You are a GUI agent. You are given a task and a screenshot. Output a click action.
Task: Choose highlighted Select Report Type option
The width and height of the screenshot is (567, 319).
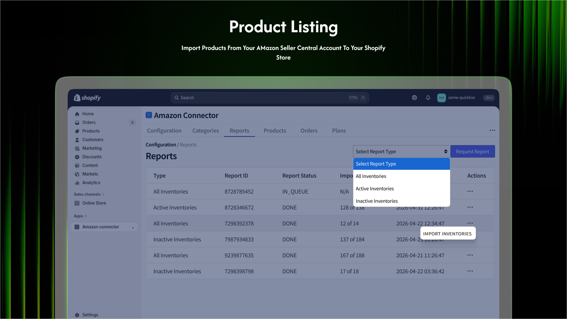(402, 164)
